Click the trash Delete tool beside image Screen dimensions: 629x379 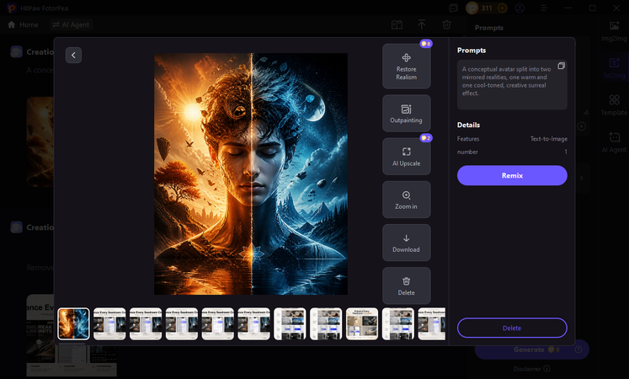pos(407,286)
